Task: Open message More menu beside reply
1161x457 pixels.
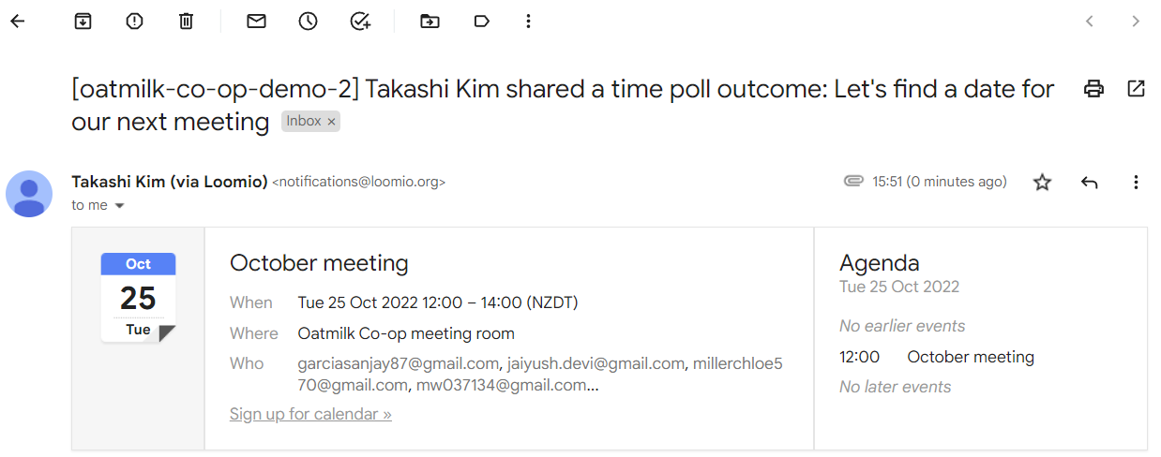Action: pyautogui.click(x=1136, y=182)
